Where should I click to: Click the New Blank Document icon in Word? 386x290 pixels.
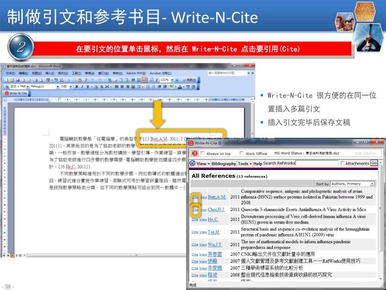6,80
